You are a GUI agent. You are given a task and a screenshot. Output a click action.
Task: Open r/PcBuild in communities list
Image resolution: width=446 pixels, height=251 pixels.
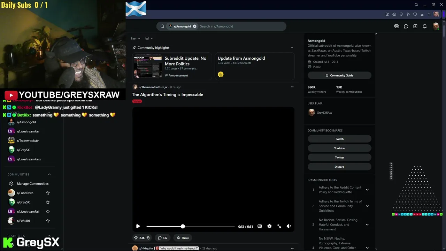pos(23,221)
